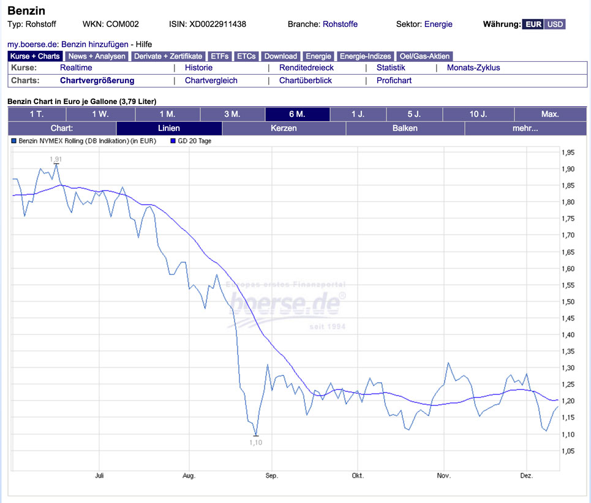Open the Energie-Indizes tab

pos(365,56)
